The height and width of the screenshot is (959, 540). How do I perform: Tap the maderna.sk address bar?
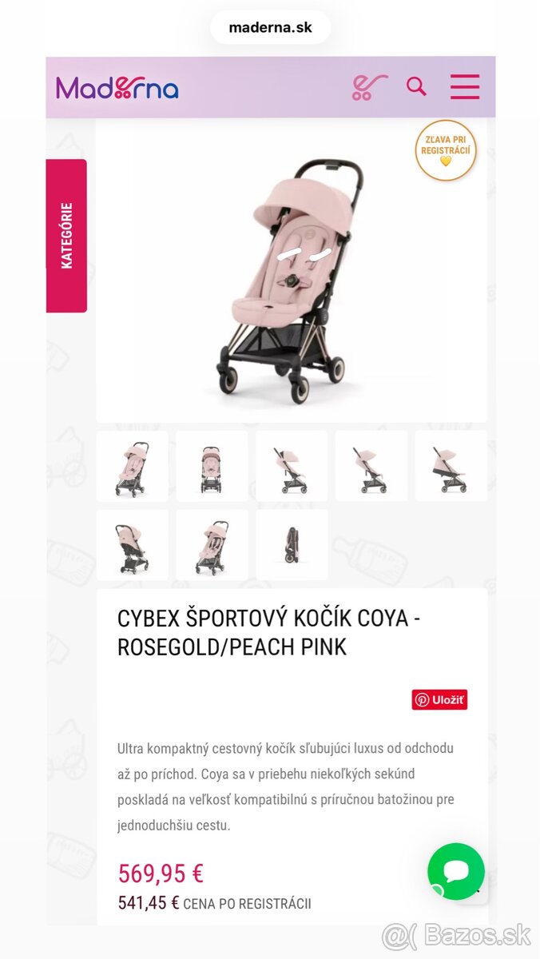click(x=270, y=27)
